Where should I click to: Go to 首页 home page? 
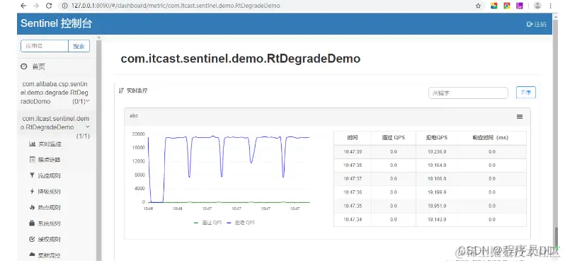(x=38, y=67)
